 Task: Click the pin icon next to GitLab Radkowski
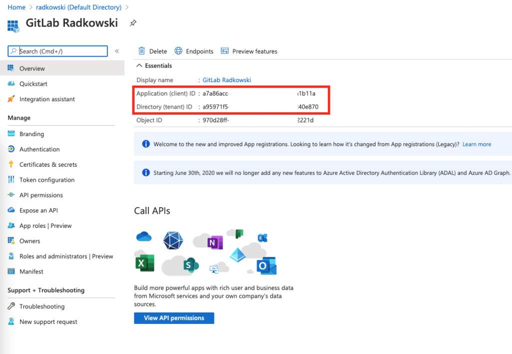point(133,23)
